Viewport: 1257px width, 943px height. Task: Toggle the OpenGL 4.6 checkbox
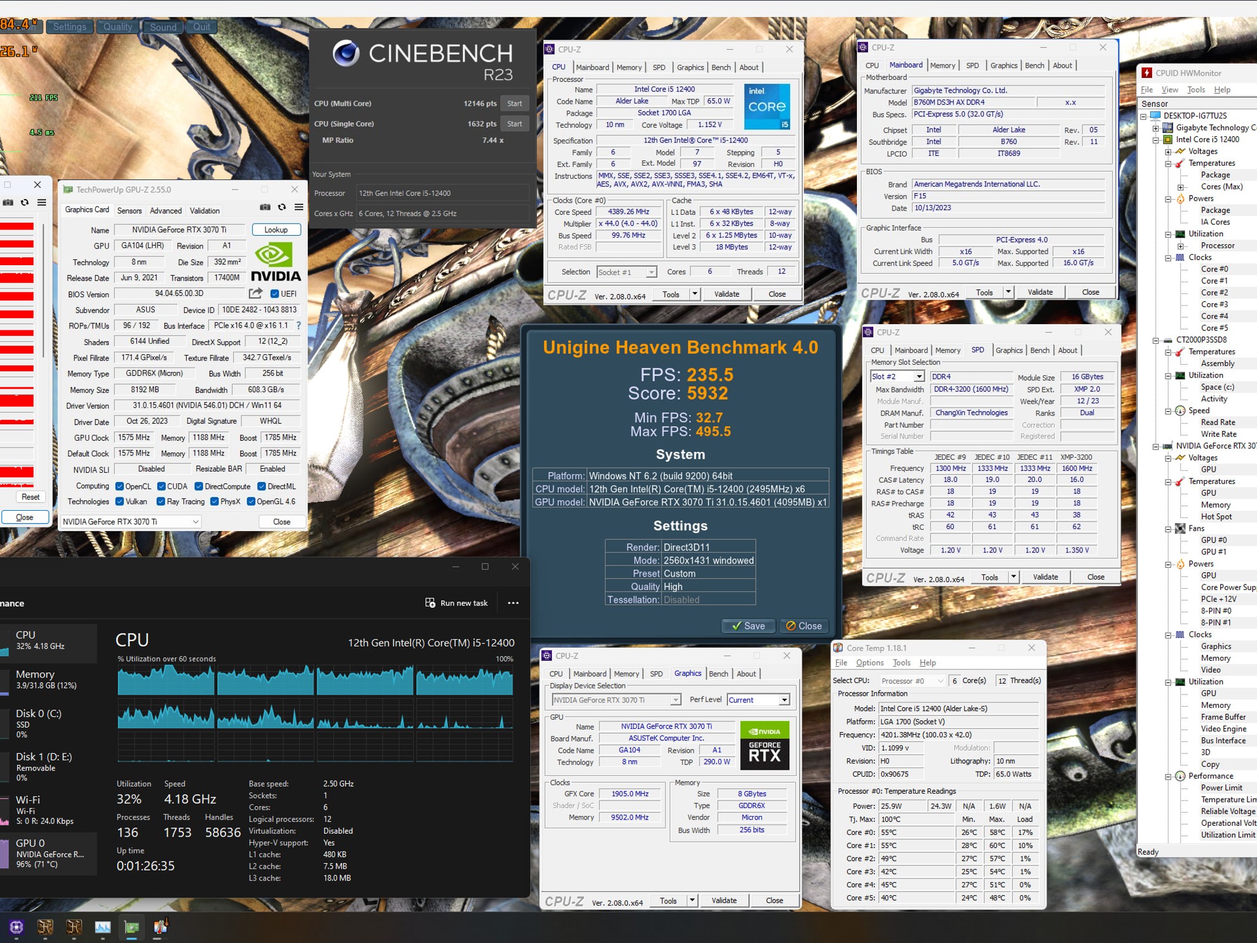tap(251, 502)
